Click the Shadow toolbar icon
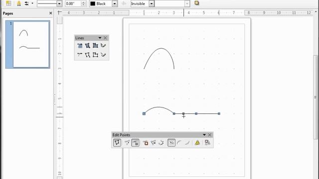Screen dimensions: 319x179 click(197, 3)
